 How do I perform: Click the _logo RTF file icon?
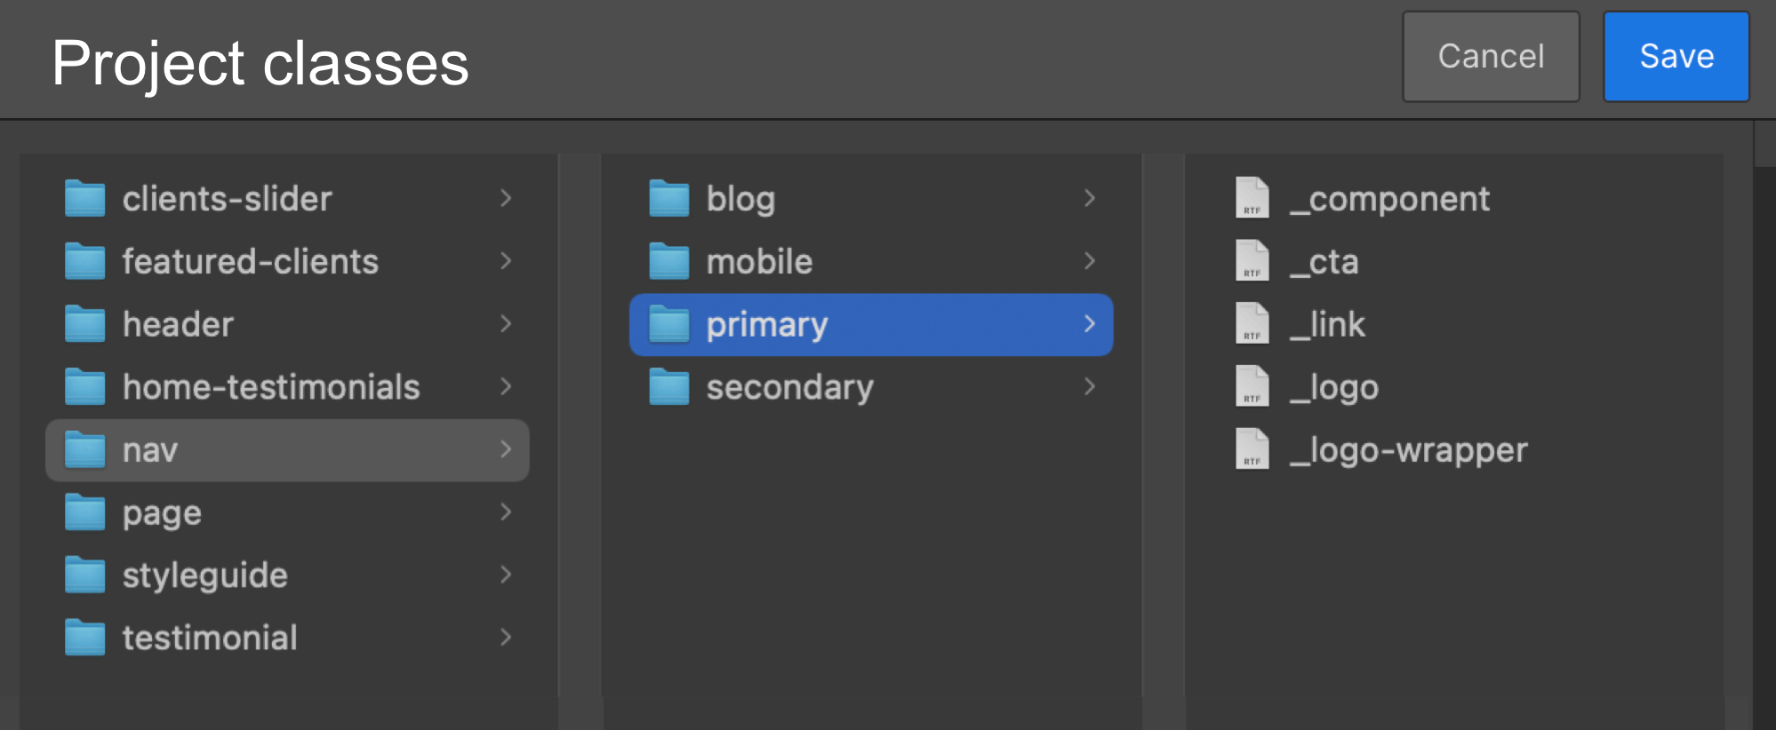(x=1252, y=386)
